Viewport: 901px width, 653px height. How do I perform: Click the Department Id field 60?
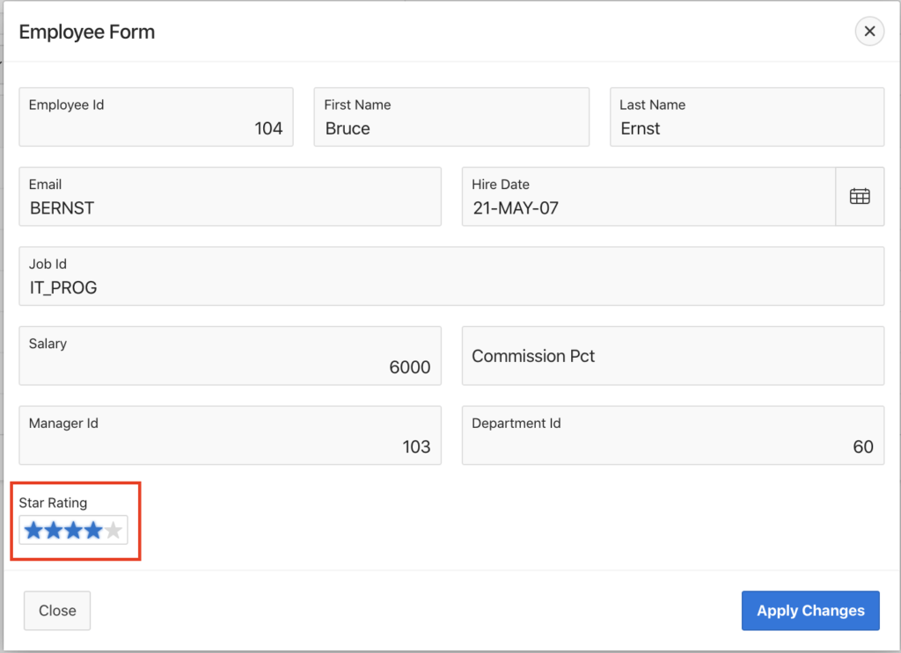[x=673, y=436]
